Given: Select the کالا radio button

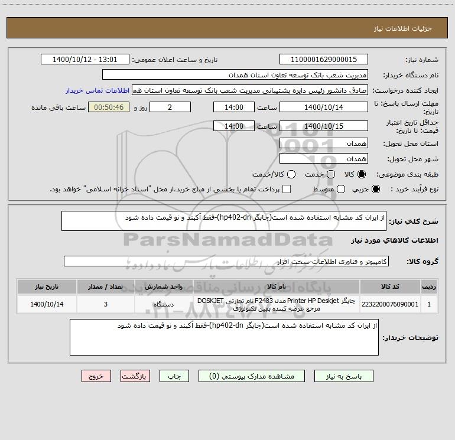Looking at the screenshot, I should tap(362, 174).
